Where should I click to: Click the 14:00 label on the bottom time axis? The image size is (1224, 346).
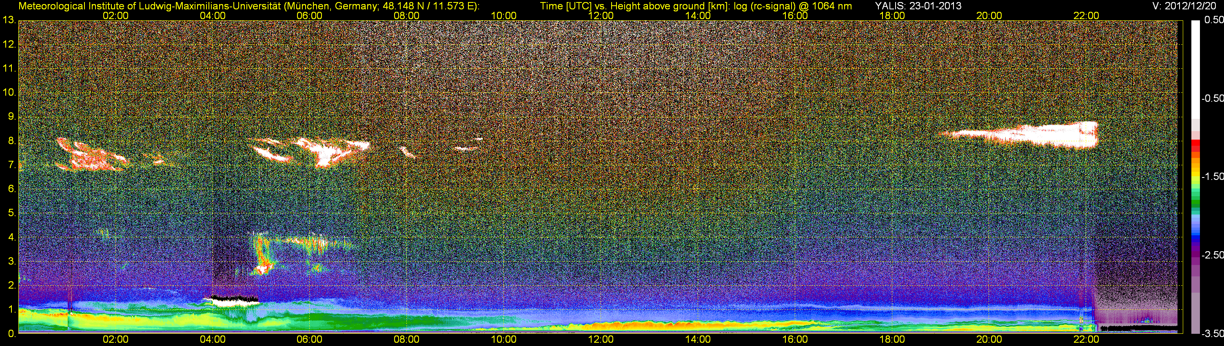tap(698, 339)
